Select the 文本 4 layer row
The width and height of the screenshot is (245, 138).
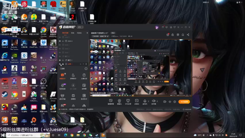tap(73, 41)
